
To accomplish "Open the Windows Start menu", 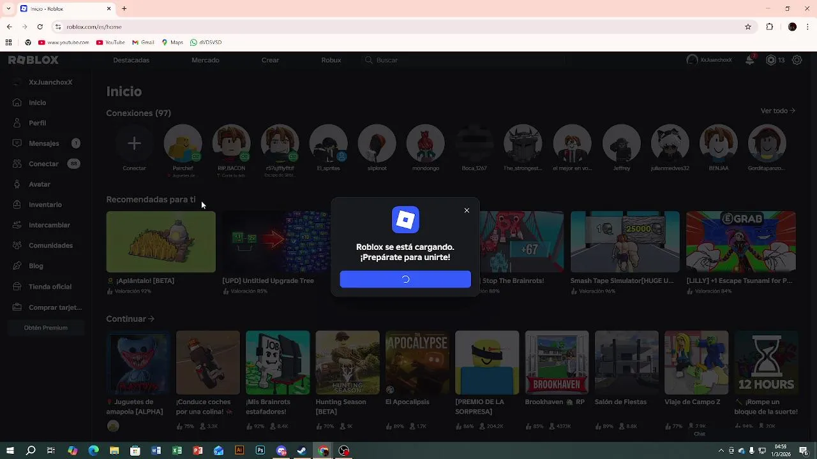I will click(10, 451).
